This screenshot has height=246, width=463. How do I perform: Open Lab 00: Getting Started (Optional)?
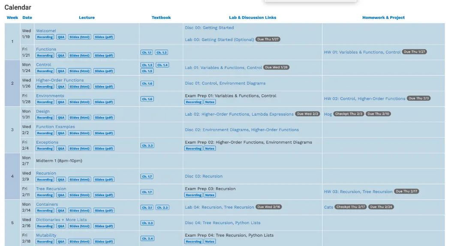point(219,39)
